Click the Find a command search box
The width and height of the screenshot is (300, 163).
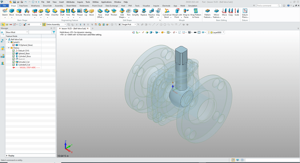coord(267,6)
